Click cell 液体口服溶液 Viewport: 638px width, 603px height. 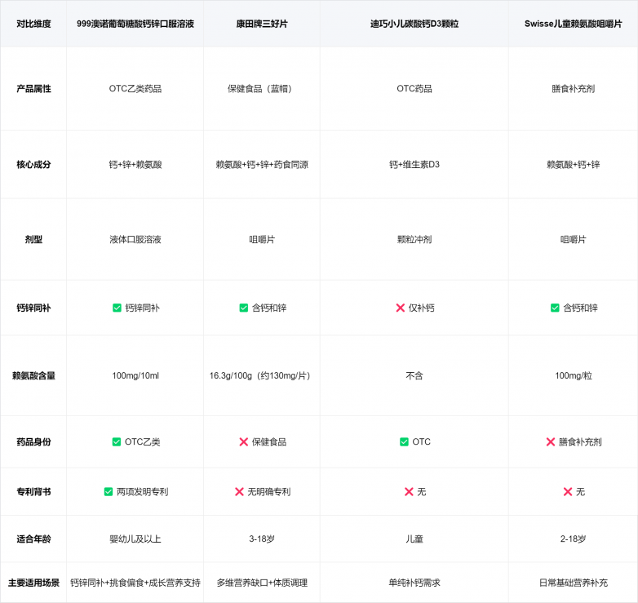pos(135,239)
